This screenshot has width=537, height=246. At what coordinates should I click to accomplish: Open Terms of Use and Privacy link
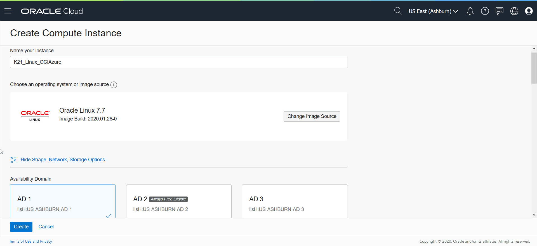coord(30,241)
